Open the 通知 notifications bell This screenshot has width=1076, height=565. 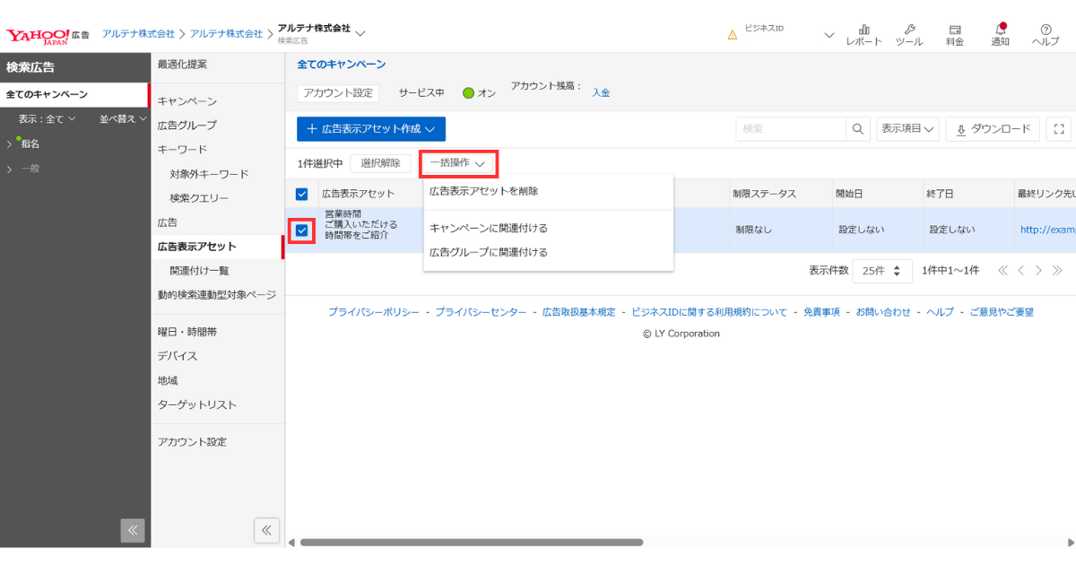pos(1000,35)
